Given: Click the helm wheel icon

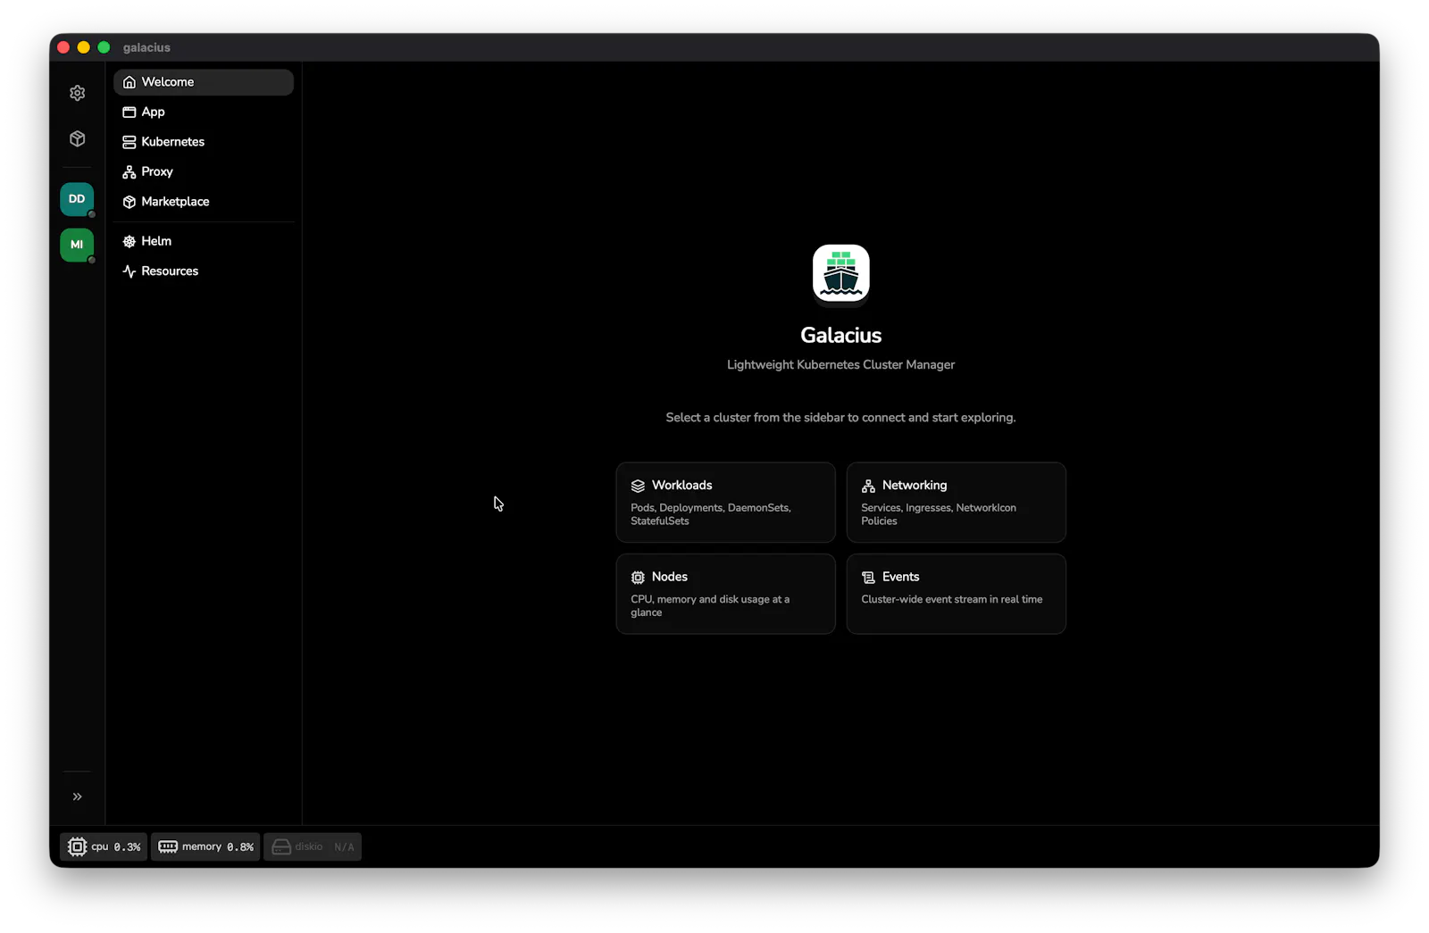Looking at the screenshot, I should tap(130, 241).
